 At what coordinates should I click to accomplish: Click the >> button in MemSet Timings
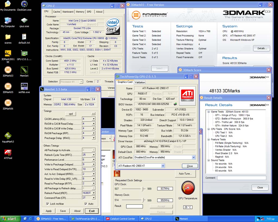[93, 114]
